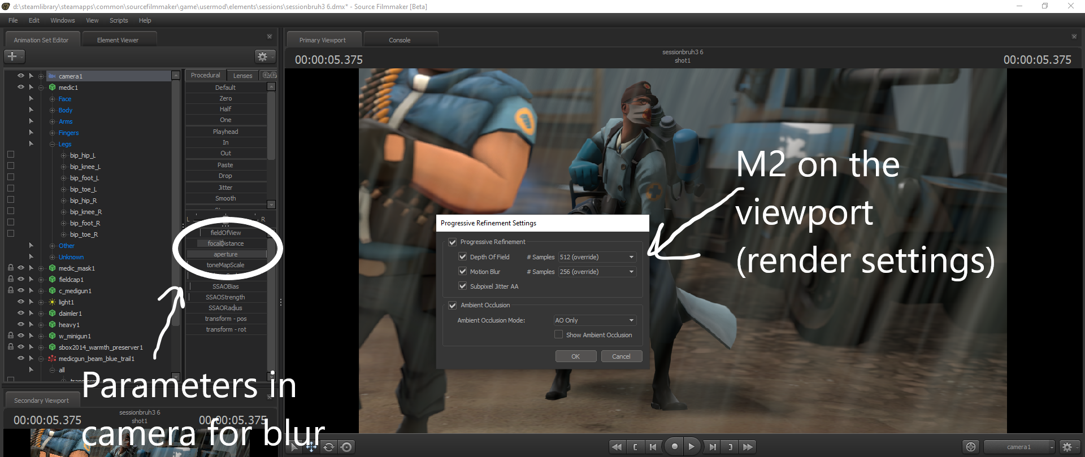Viewport: 1085px width, 457px height.
Task: Jump to first frame with rewind button
Action: 617,447
